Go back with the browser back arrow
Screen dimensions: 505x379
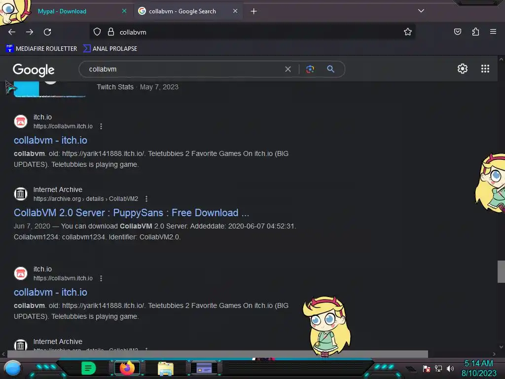pos(12,32)
